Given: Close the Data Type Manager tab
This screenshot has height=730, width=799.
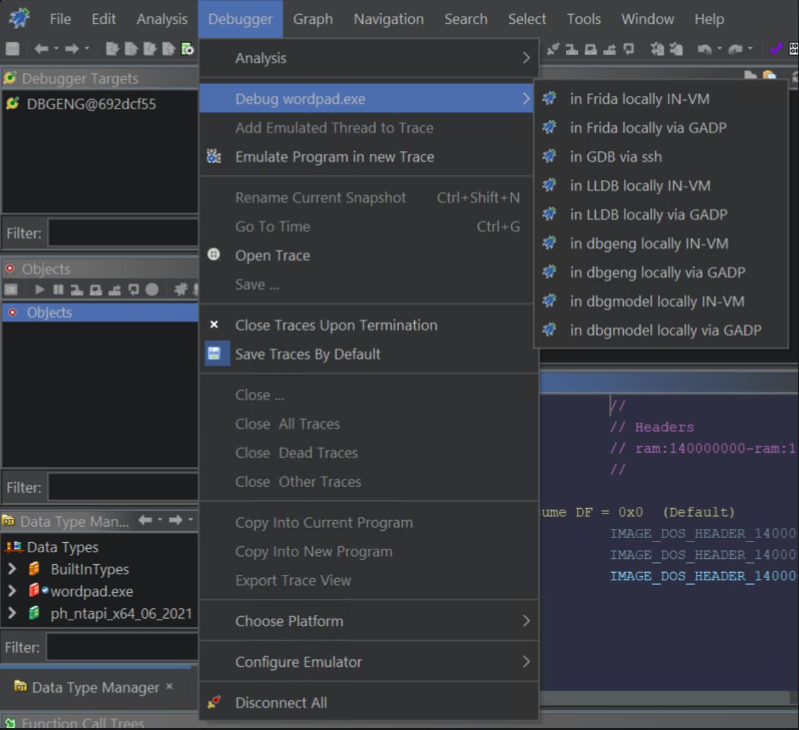Looking at the screenshot, I should (169, 686).
